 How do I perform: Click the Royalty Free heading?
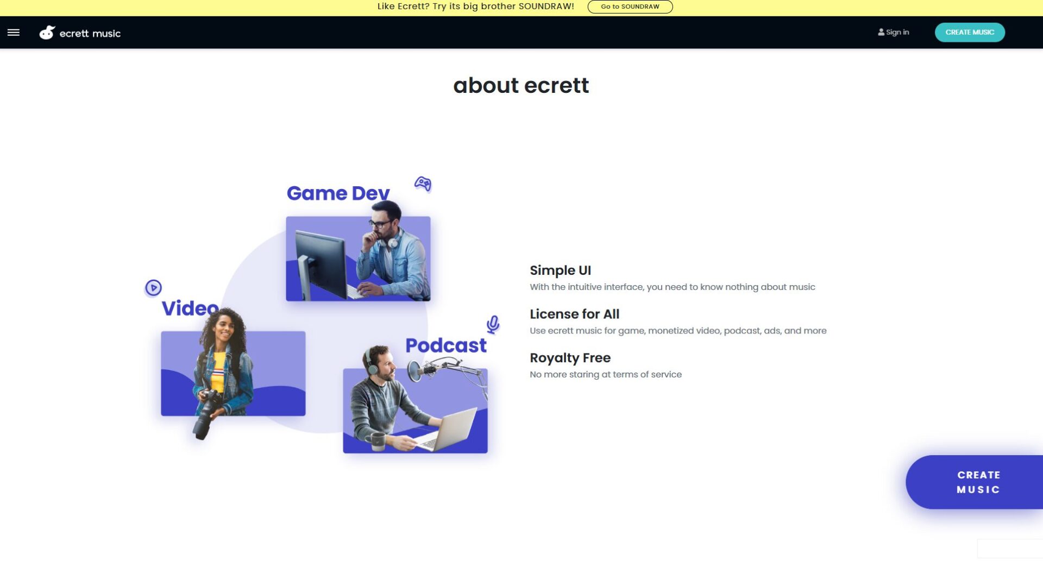570,358
